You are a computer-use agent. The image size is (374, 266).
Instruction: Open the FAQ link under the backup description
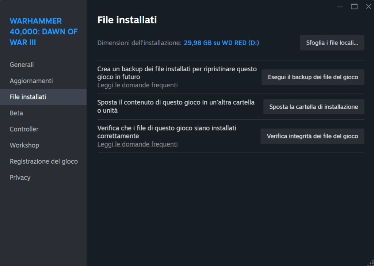pos(137,85)
